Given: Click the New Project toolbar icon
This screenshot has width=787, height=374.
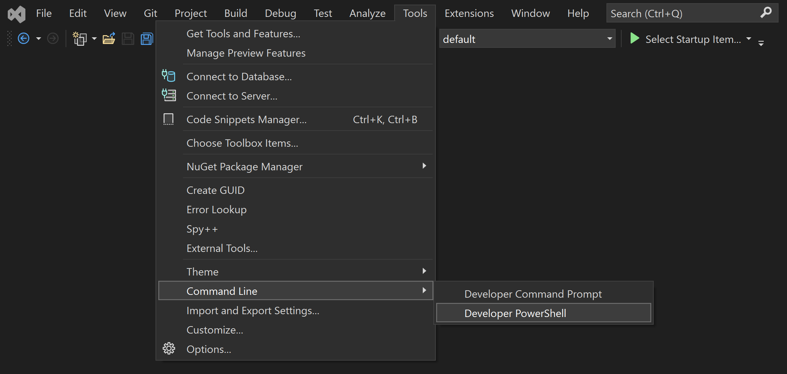Looking at the screenshot, I should (80, 39).
